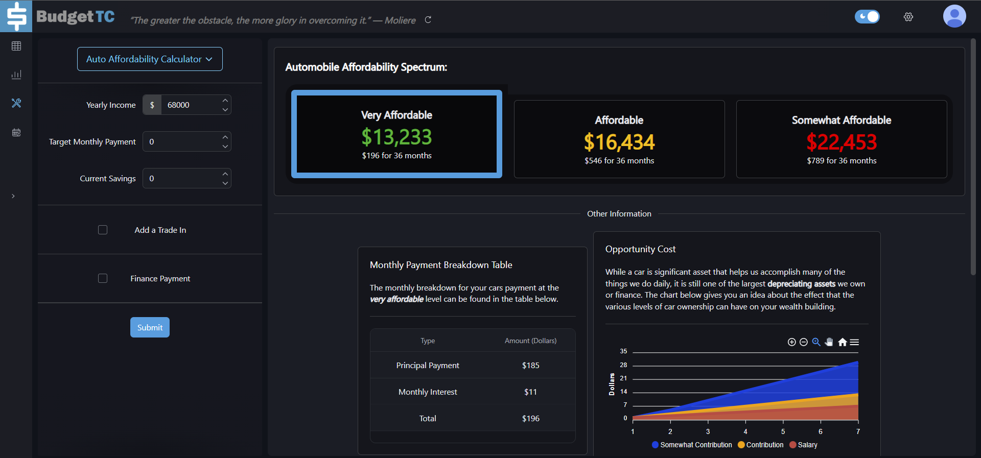Reset chart zoom with home icon
The height and width of the screenshot is (458, 981).
[843, 342]
